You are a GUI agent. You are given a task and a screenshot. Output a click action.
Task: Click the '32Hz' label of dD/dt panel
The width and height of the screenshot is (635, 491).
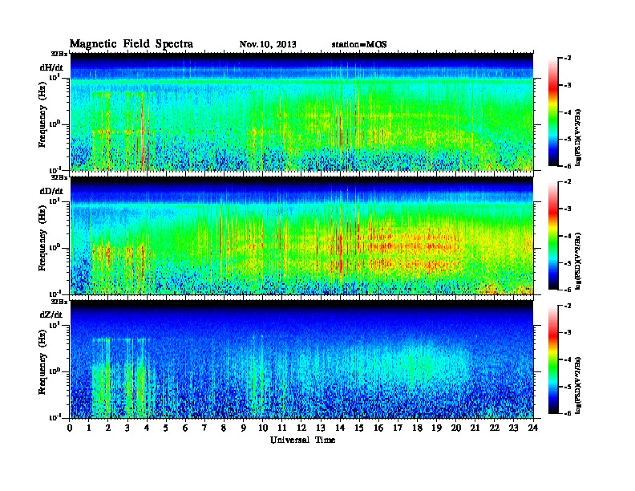(x=59, y=177)
